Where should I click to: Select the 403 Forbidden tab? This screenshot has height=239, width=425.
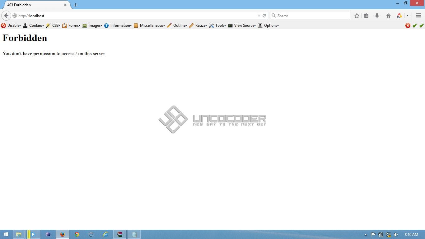(36, 5)
